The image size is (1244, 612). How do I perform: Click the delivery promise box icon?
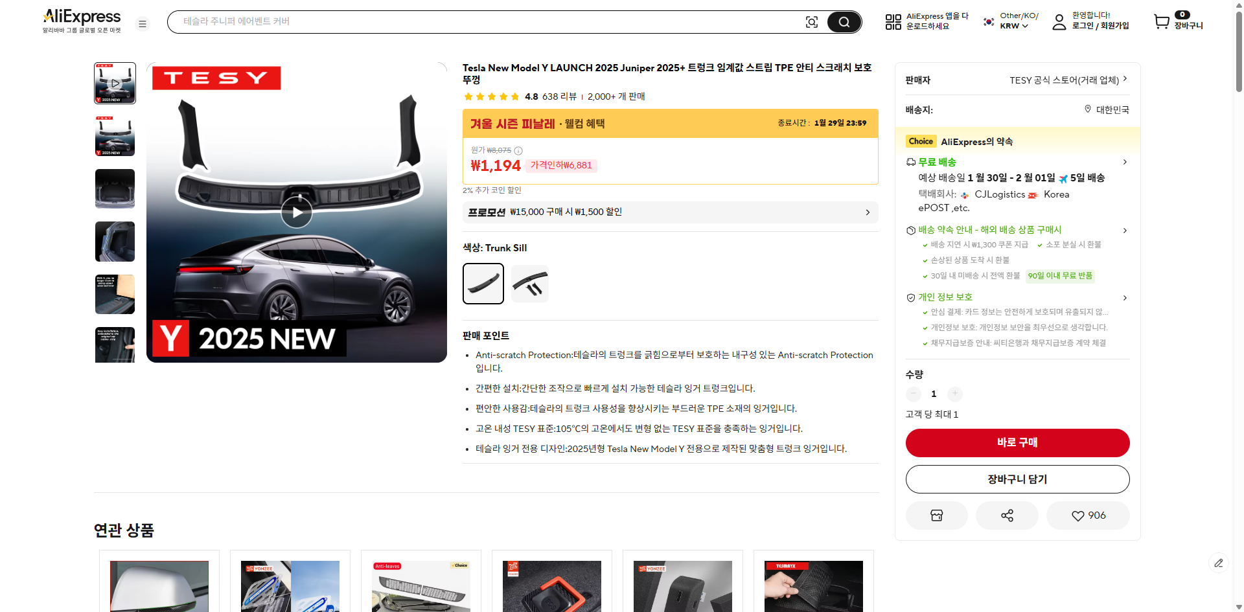click(x=911, y=230)
